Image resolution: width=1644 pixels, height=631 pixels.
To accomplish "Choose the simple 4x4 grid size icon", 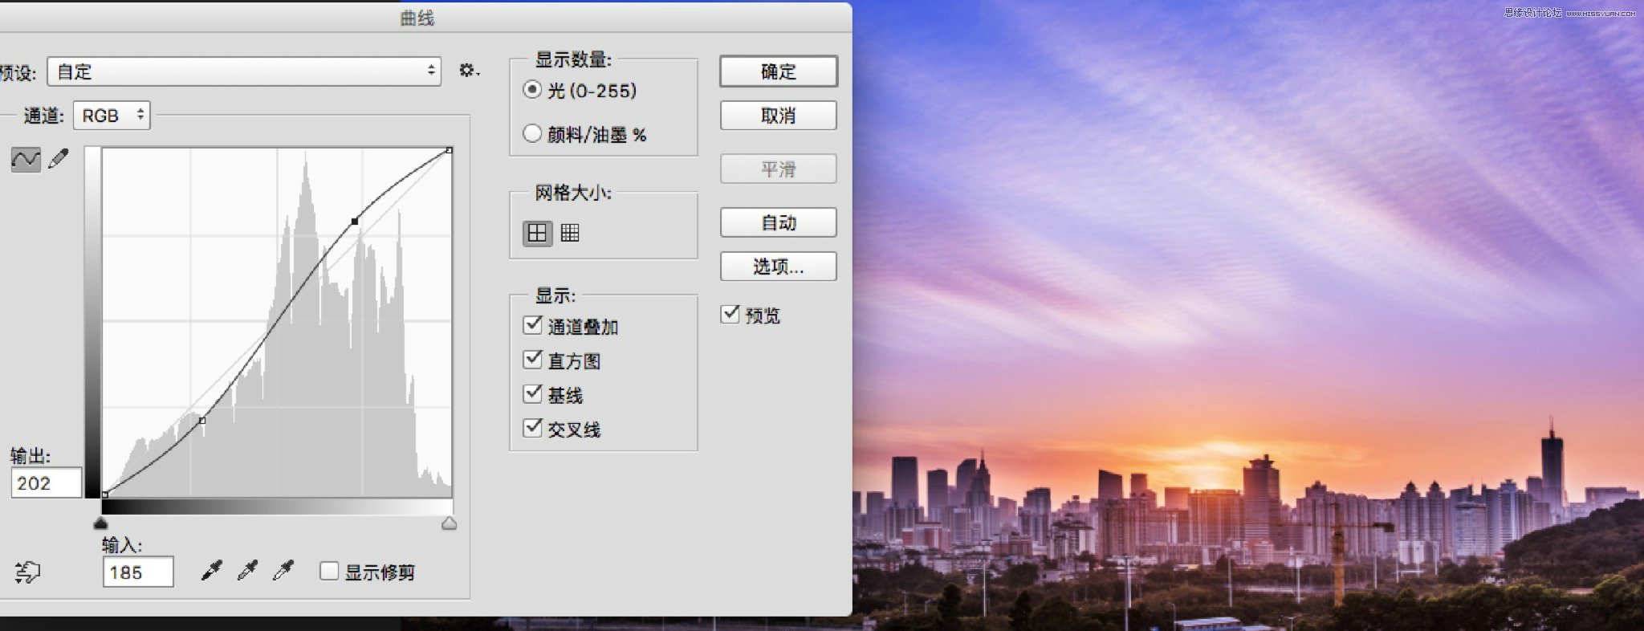I will (x=537, y=233).
